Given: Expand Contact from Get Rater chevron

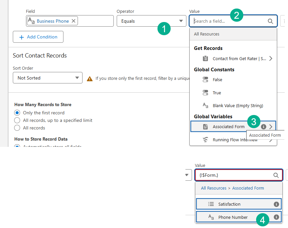Looking at the screenshot, I should tap(271, 58).
